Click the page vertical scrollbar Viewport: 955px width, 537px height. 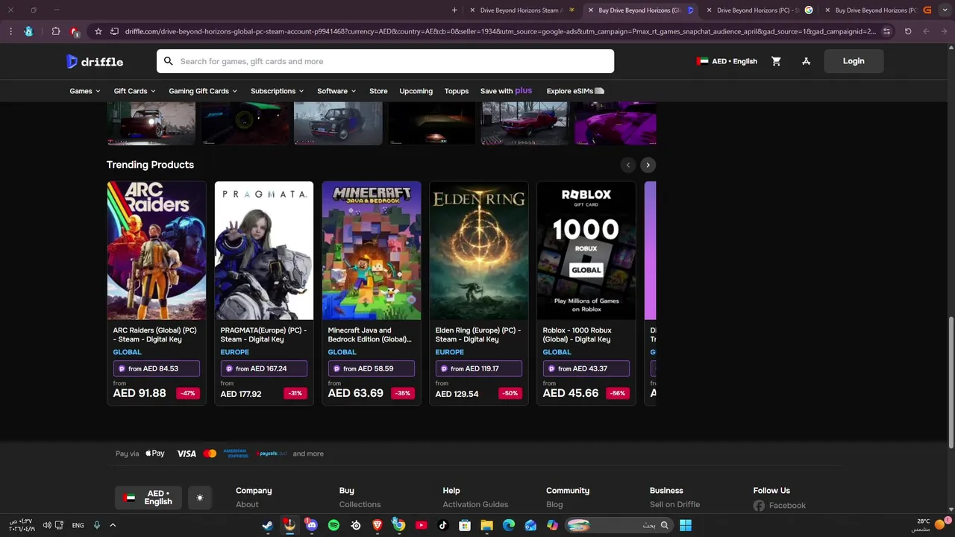coord(951,382)
